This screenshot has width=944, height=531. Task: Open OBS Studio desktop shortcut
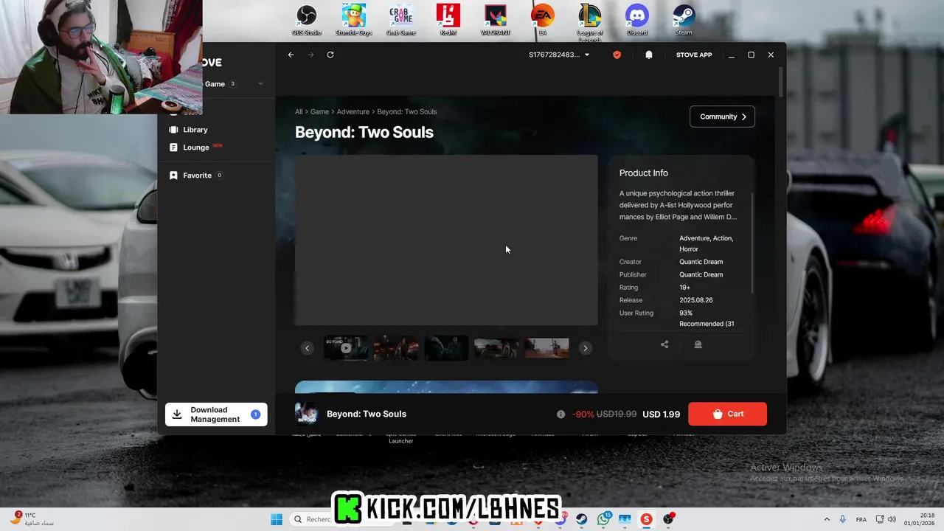click(x=307, y=20)
